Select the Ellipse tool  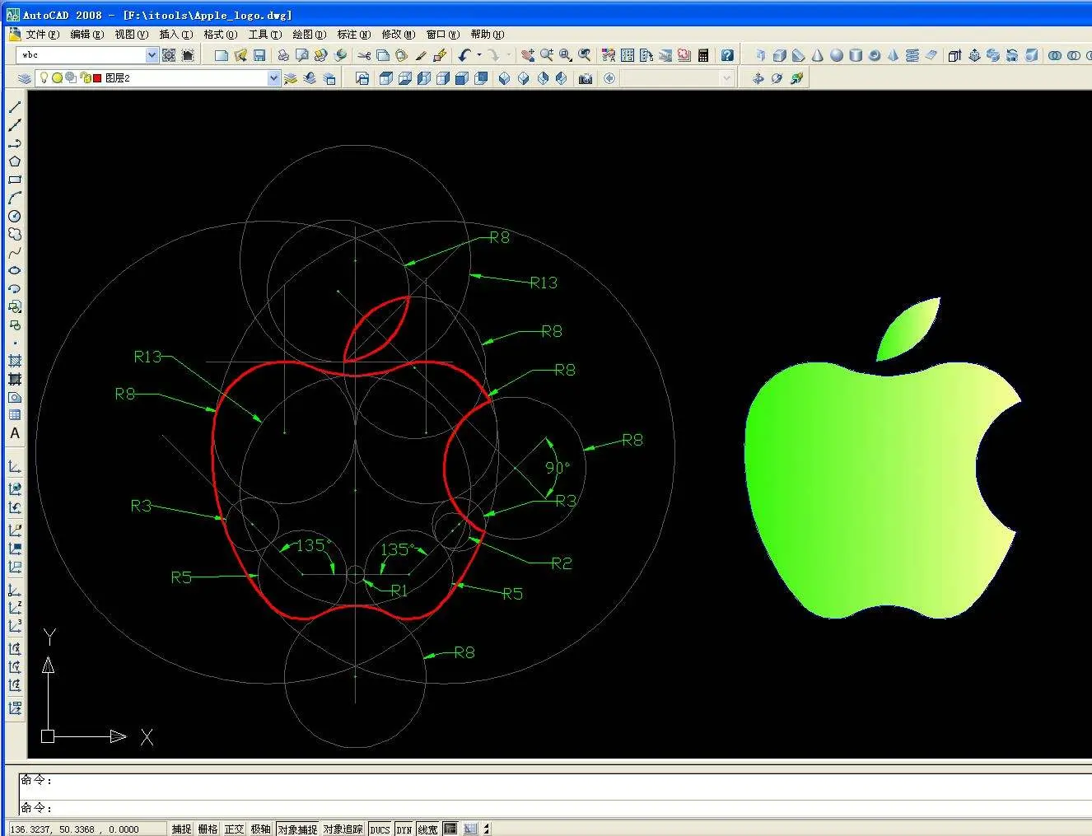point(15,270)
